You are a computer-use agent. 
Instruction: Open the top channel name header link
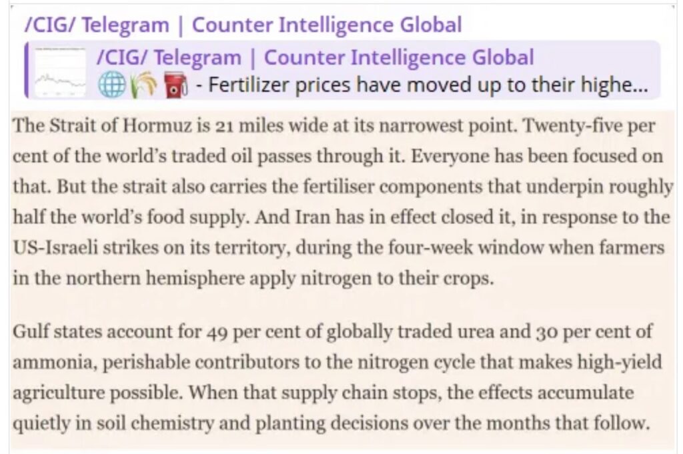tap(243, 25)
